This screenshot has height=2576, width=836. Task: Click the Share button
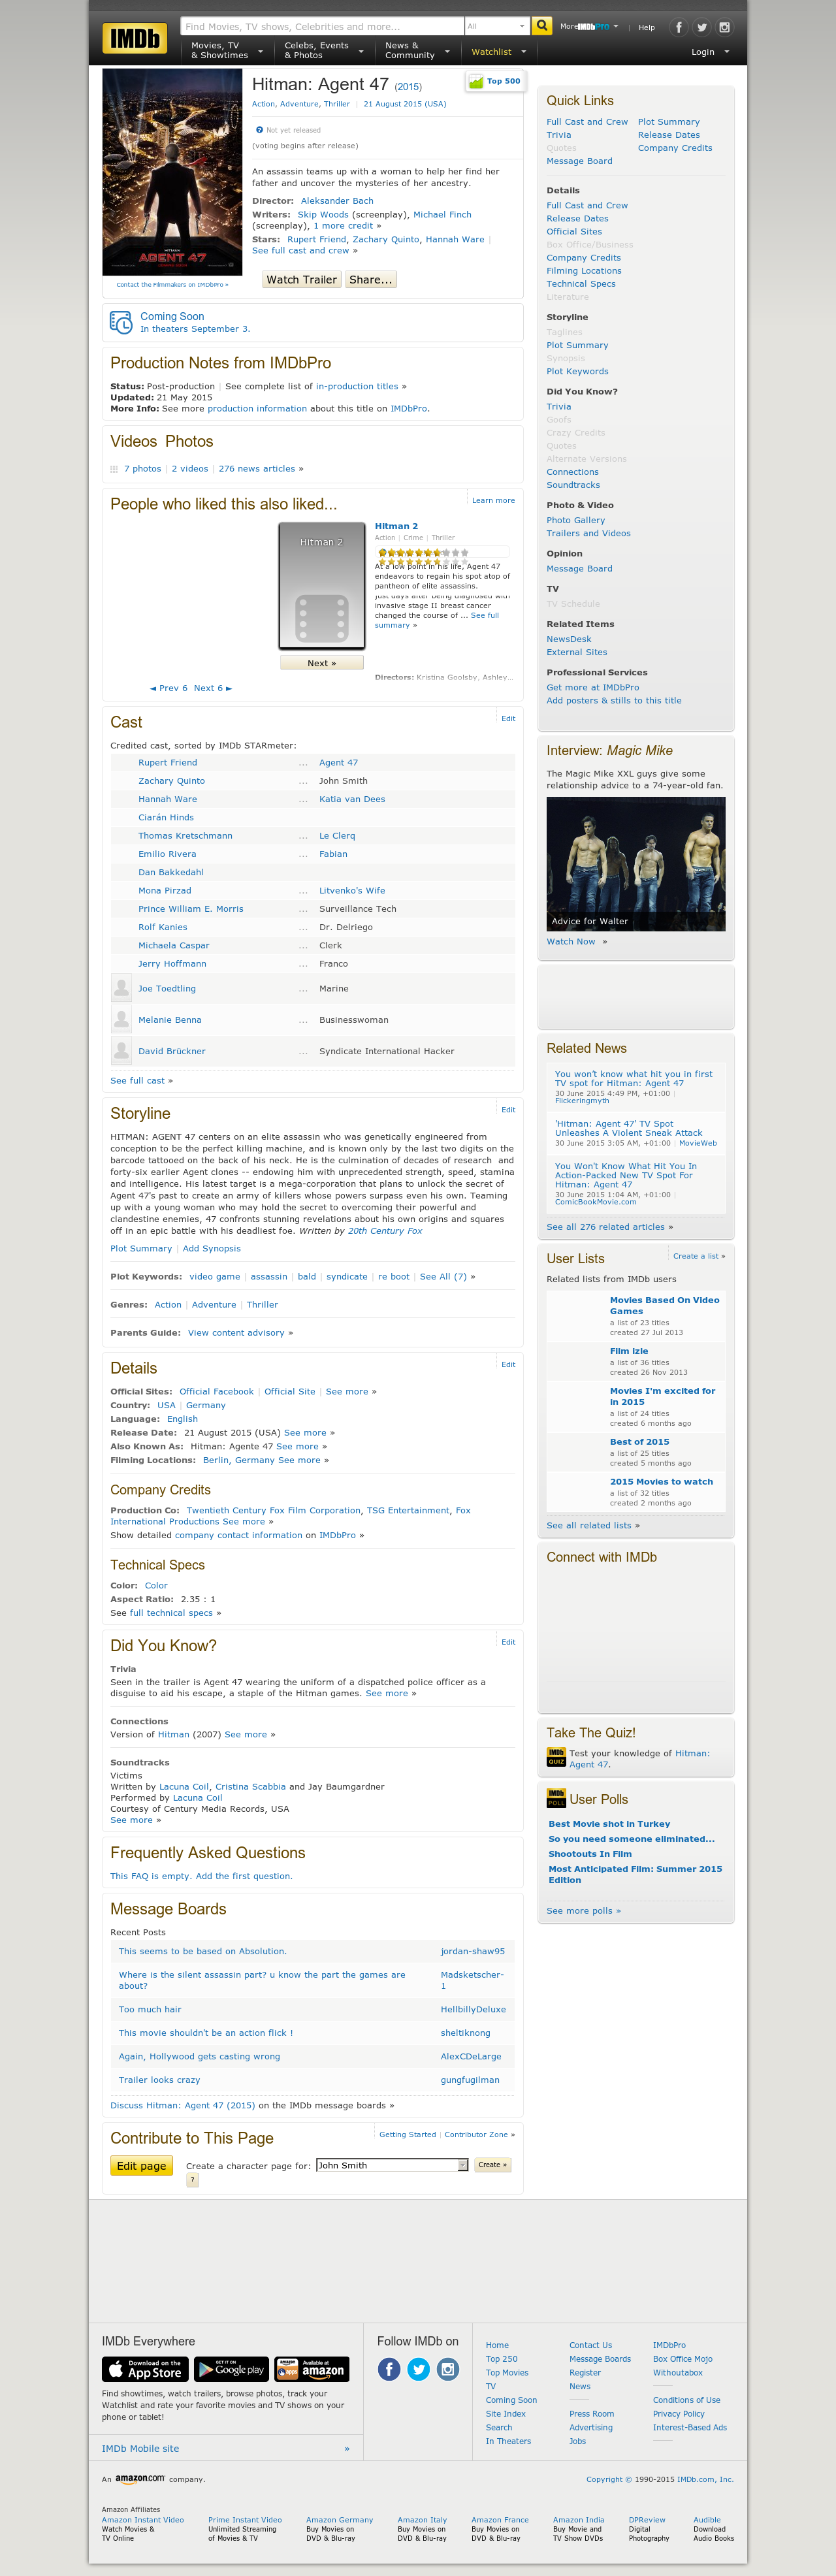(370, 280)
